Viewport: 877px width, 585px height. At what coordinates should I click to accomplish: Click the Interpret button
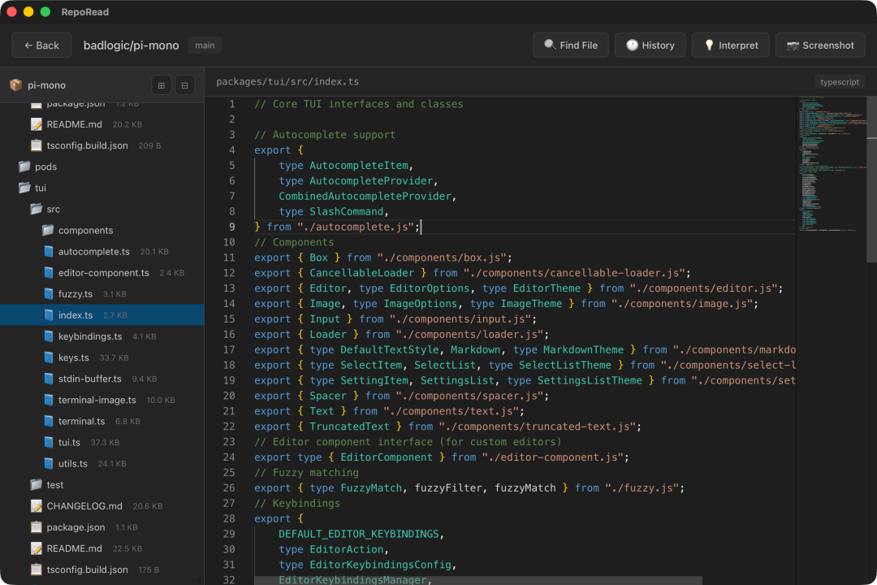(x=731, y=45)
